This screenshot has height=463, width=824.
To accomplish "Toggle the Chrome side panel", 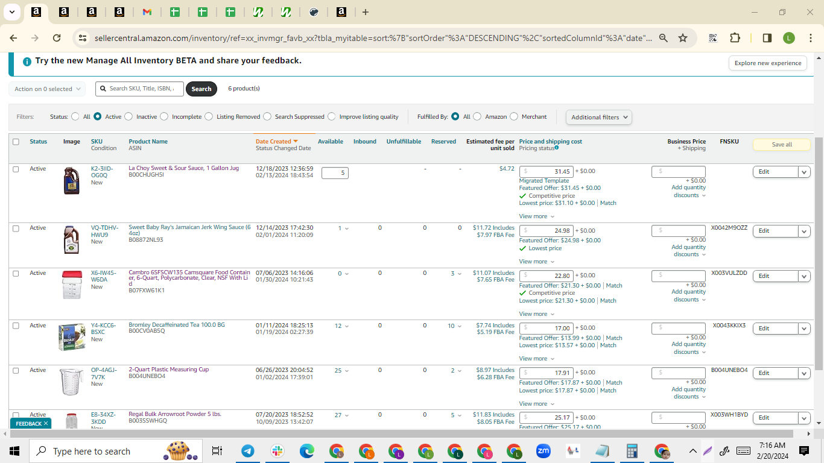I will click(x=767, y=38).
